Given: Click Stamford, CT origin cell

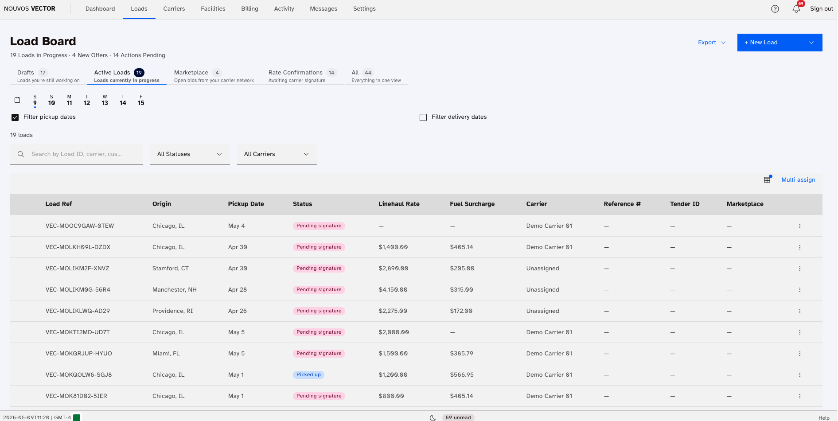Looking at the screenshot, I should tap(171, 269).
